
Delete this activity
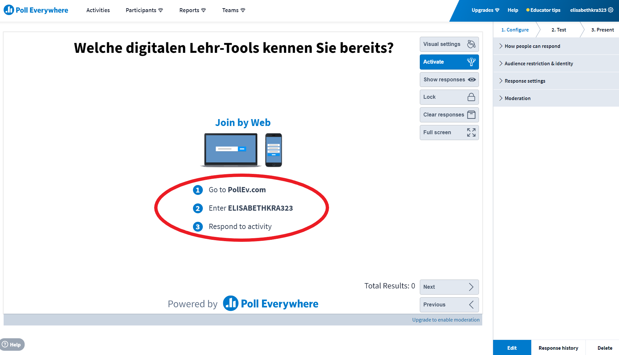pos(605,348)
